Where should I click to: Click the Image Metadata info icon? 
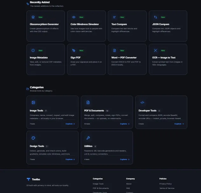[x=33, y=50]
